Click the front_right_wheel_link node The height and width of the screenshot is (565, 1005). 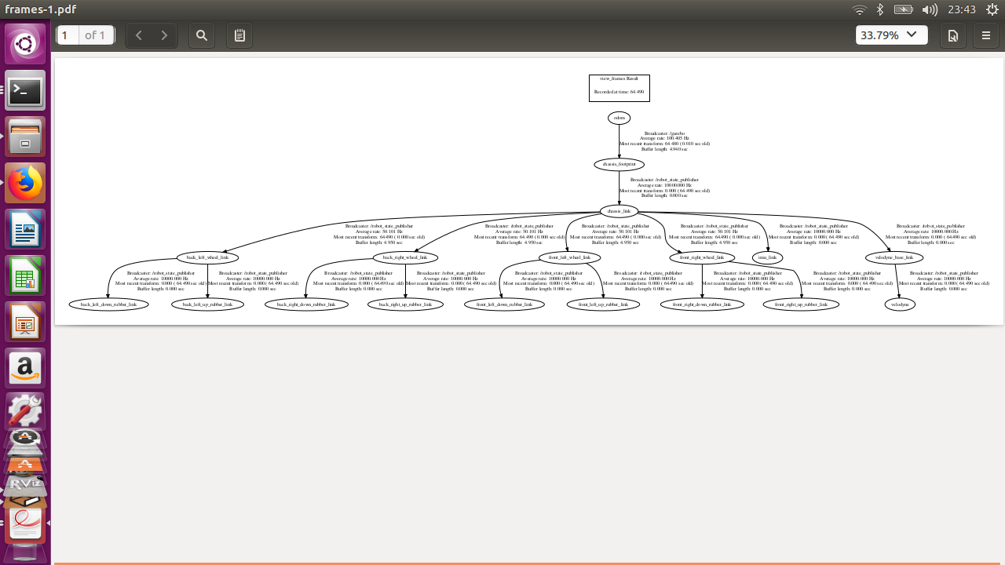point(702,257)
